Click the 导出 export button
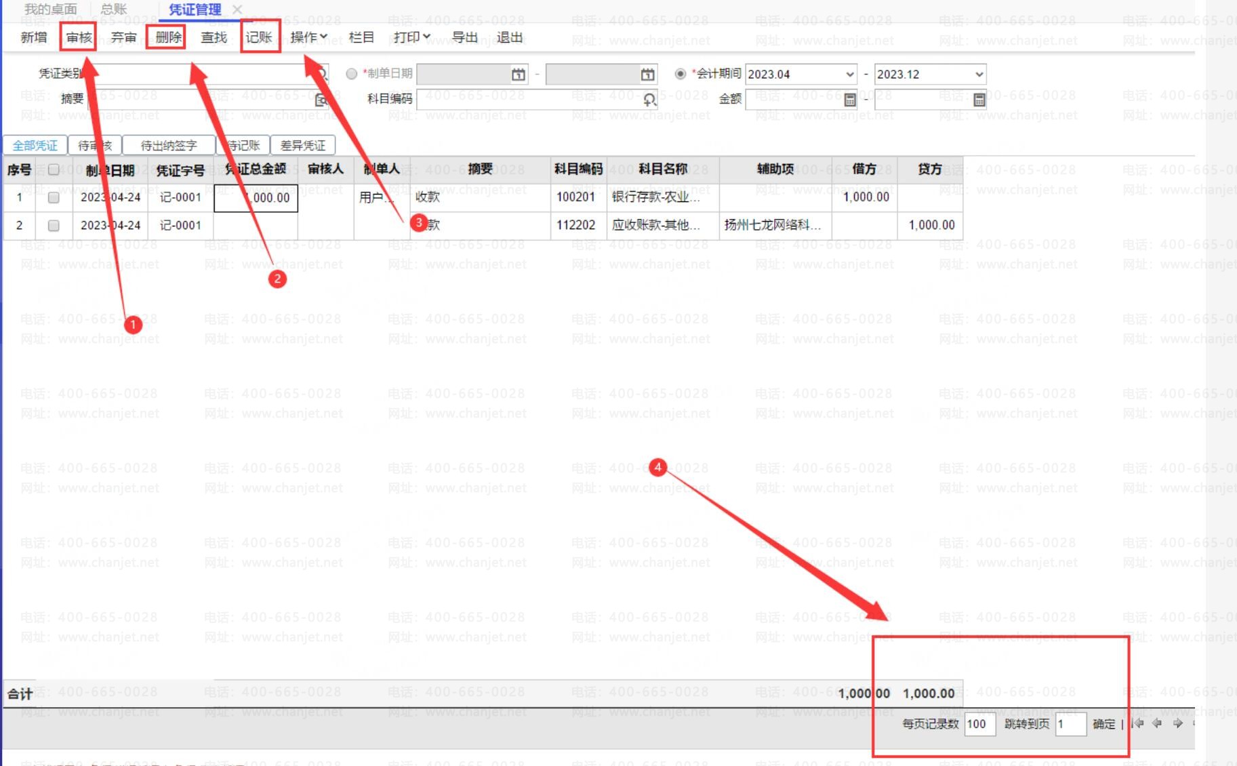The height and width of the screenshot is (766, 1237). click(x=465, y=37)
